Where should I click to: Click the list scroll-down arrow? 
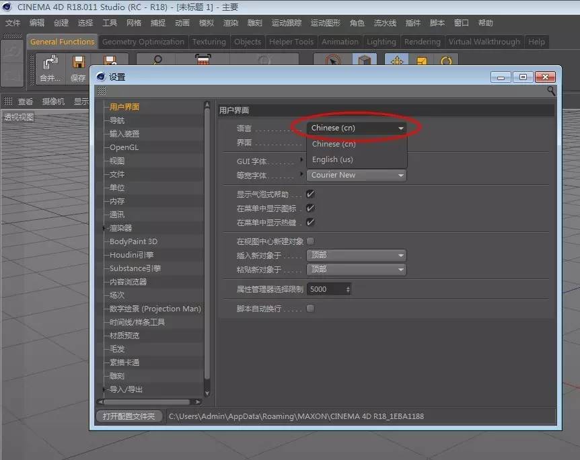tap(207, 393)
